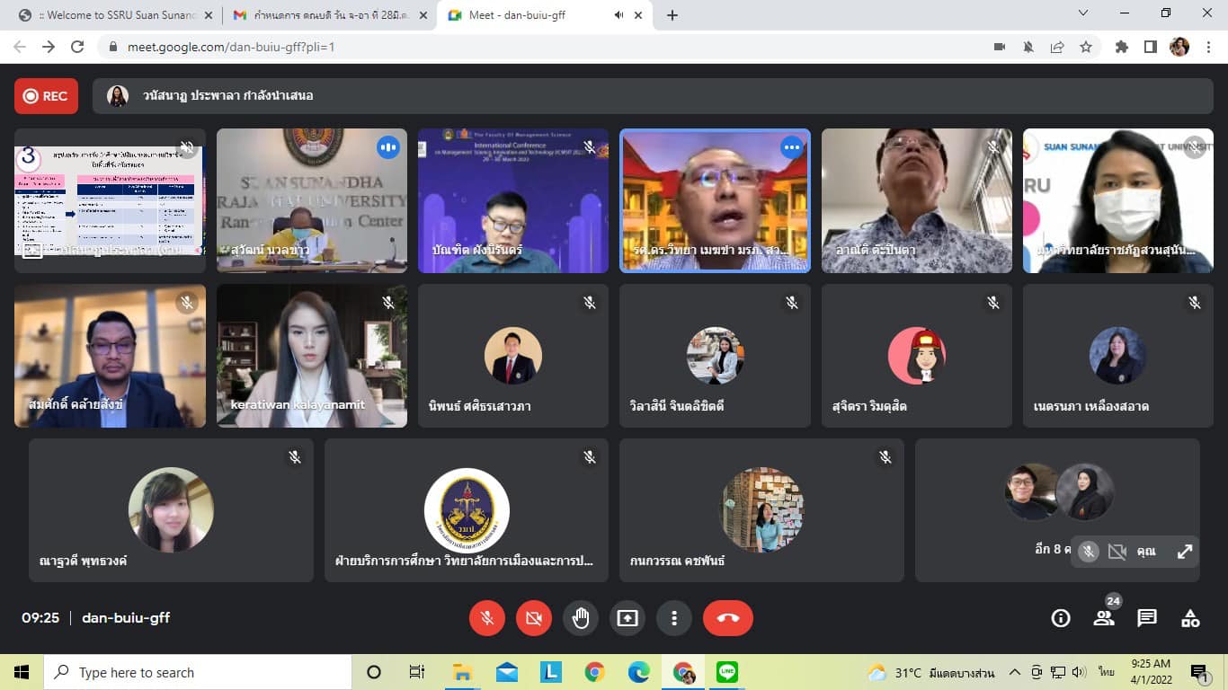Open the chat messages panel
Viewport: 1228px width, 690px height.
pyautogui.click(x=1147, y=618)
